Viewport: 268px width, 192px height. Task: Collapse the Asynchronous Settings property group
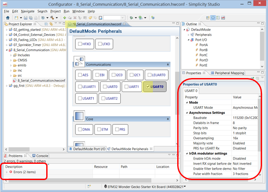click(187, 113)
